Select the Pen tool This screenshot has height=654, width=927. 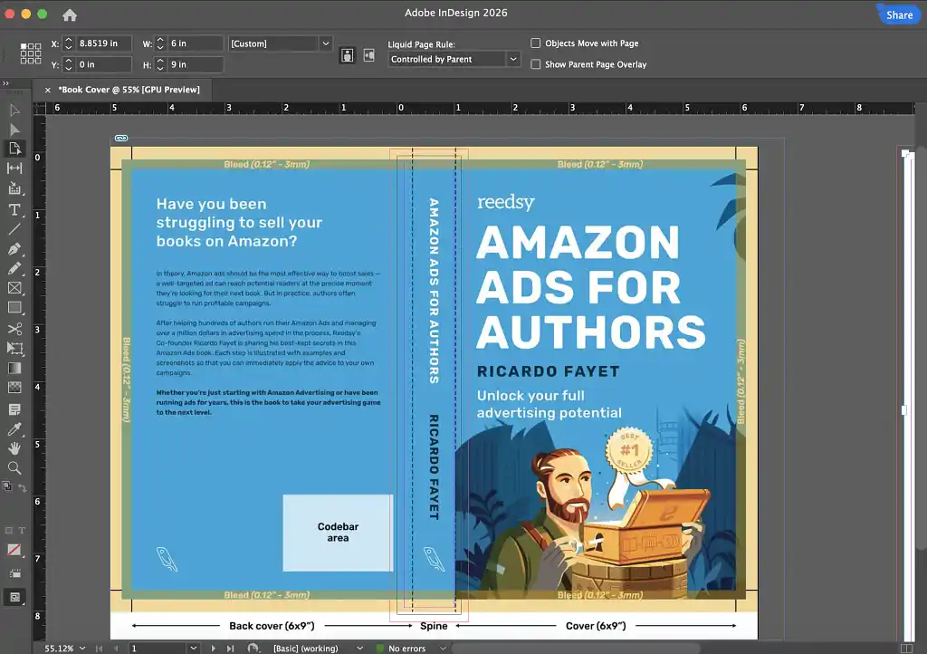[14, 249]
